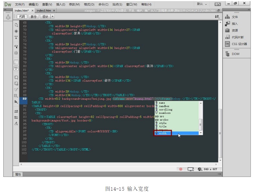
Task: Switch to the index3.htm tab
Action: click(44, 10)
